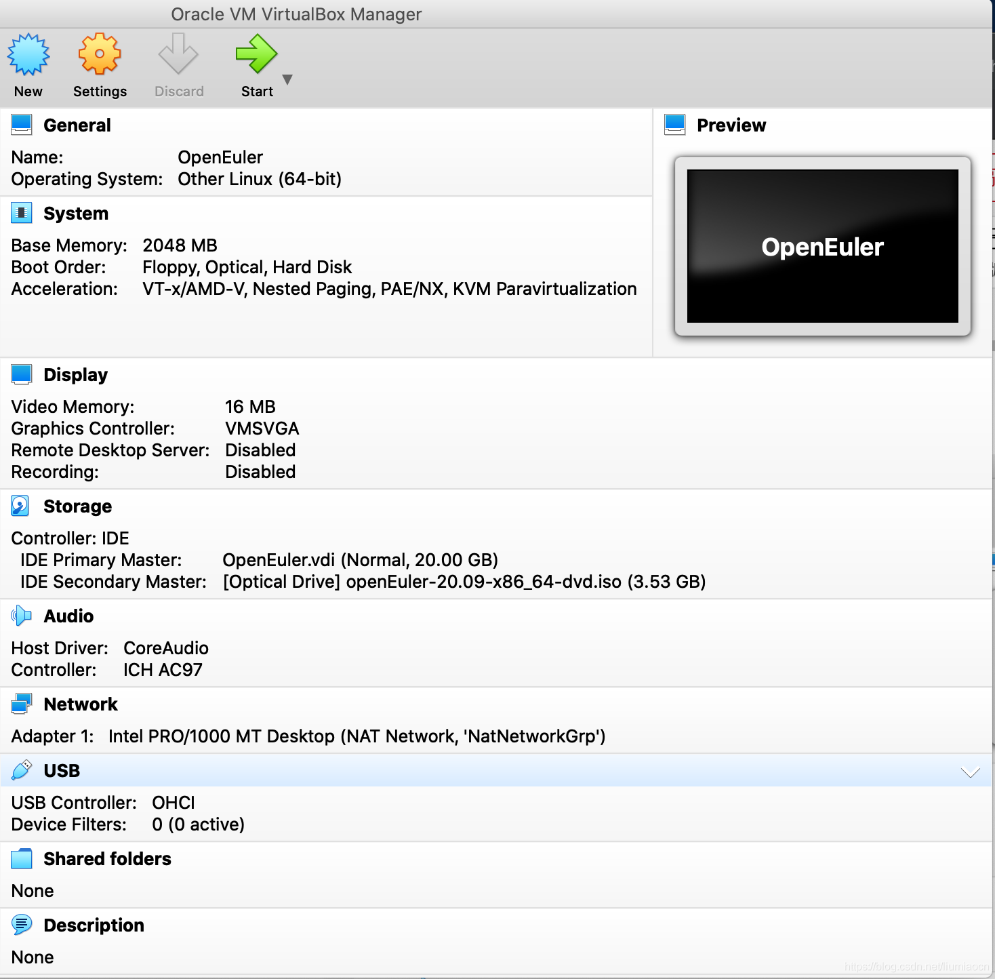Open the Display section heading

point(76,375)
